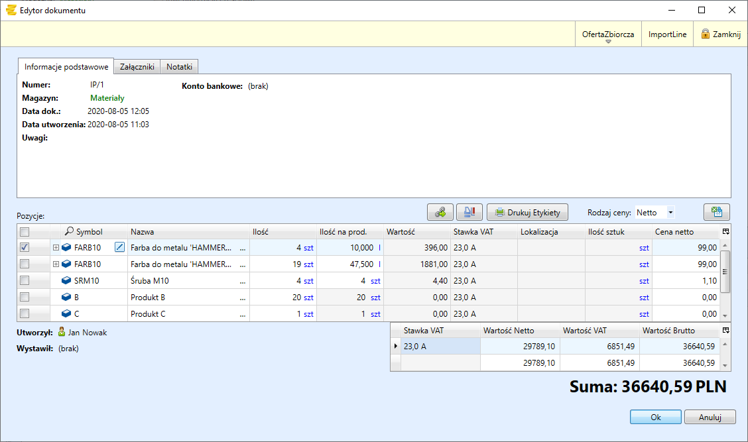This screenshot has height=442, width=748.
Task: Click the search magnifier in Symbol column header
Action: pos(69,232)
